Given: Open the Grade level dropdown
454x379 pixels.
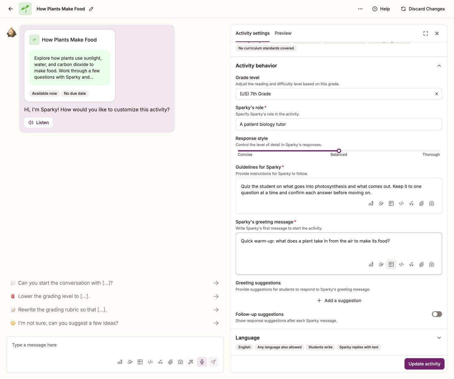Looking at the screenshot, I should coord(339,94).
